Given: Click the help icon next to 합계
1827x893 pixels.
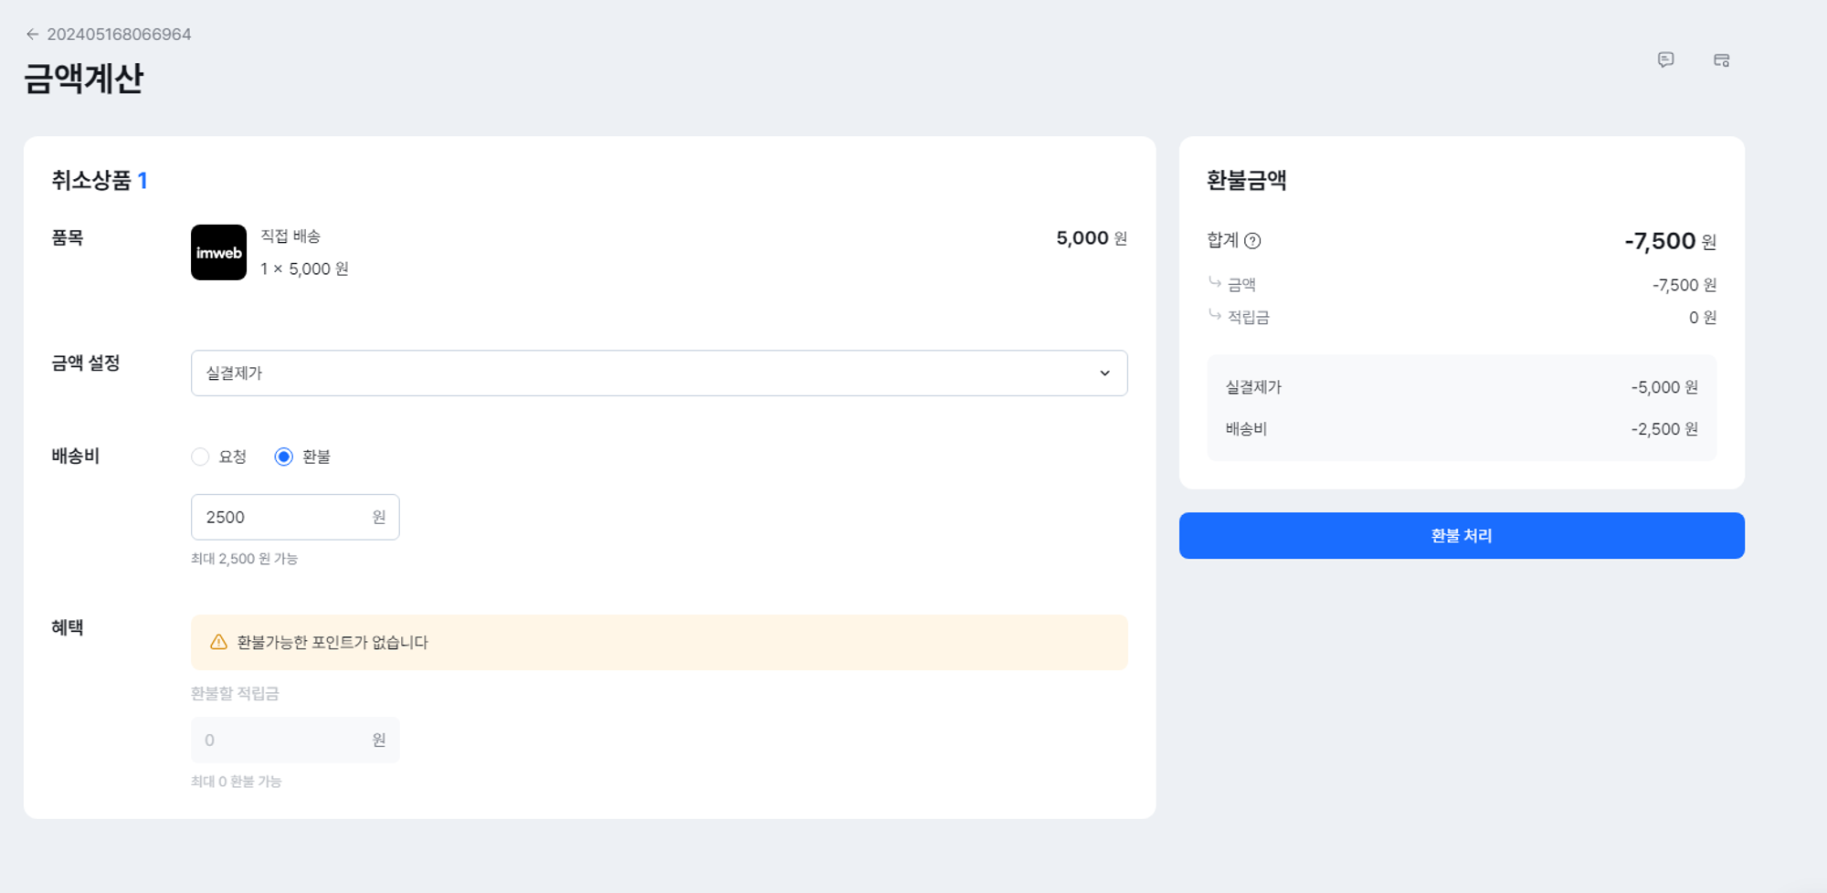Looking at the screenshot, I should (1252, 241).
